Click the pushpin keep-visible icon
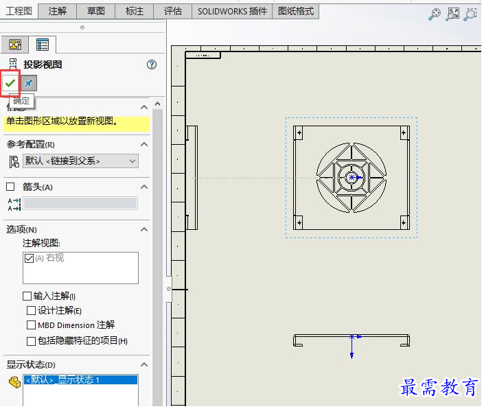 tap(29, 83)
